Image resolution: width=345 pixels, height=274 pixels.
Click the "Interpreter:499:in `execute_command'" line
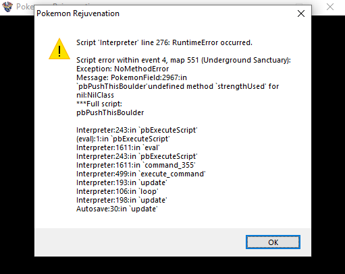tap(141, 174)
